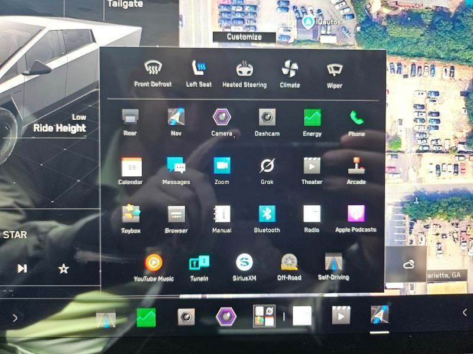Open Theater from bottom dock
The width and height of the screenshot is (473, 354).
tap(341, 315)
